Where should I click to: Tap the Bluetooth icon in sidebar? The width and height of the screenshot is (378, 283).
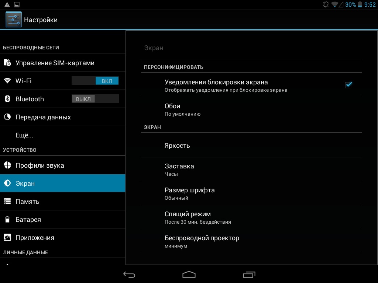[x=7, y=99]
